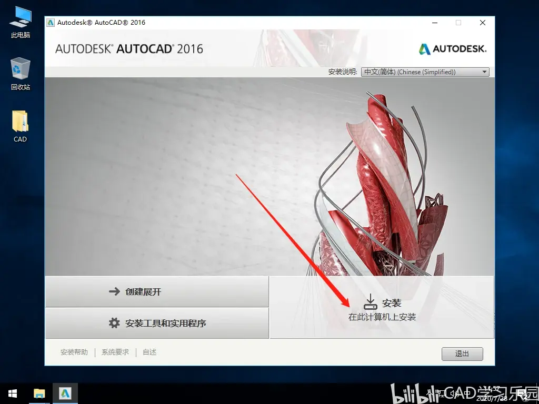Open File Explorer from the taskbar

(x=39, y=393)
